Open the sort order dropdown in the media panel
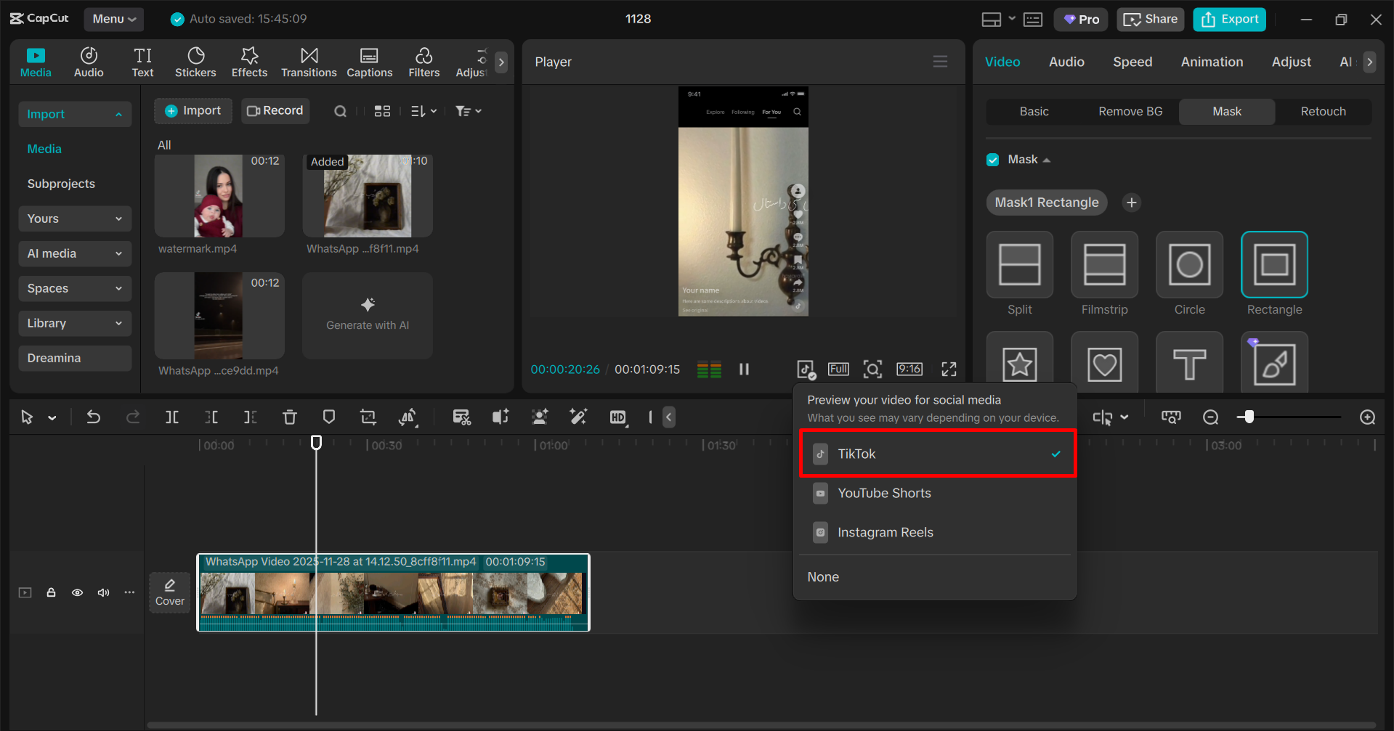The height and width of the screenshot is (731, 1394). coord(424,110)
